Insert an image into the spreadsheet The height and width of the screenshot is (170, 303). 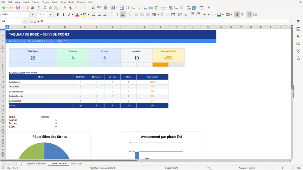[145, 8]
